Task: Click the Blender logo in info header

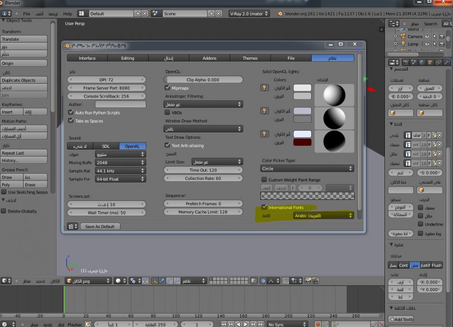Action: coord(280,14)
